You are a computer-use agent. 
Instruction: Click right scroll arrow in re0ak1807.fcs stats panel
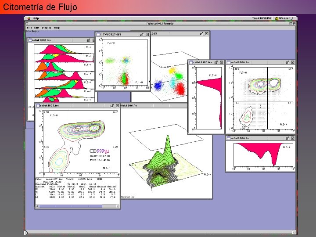coord(118,206)
